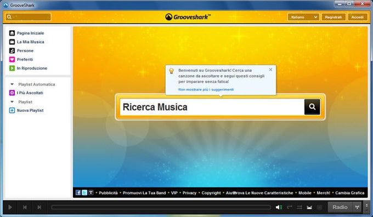Image resolution: width=373 pixels, height=217 pixels.
Task: Click the broadcast icon next to Radio
Action: pos(357,207)
